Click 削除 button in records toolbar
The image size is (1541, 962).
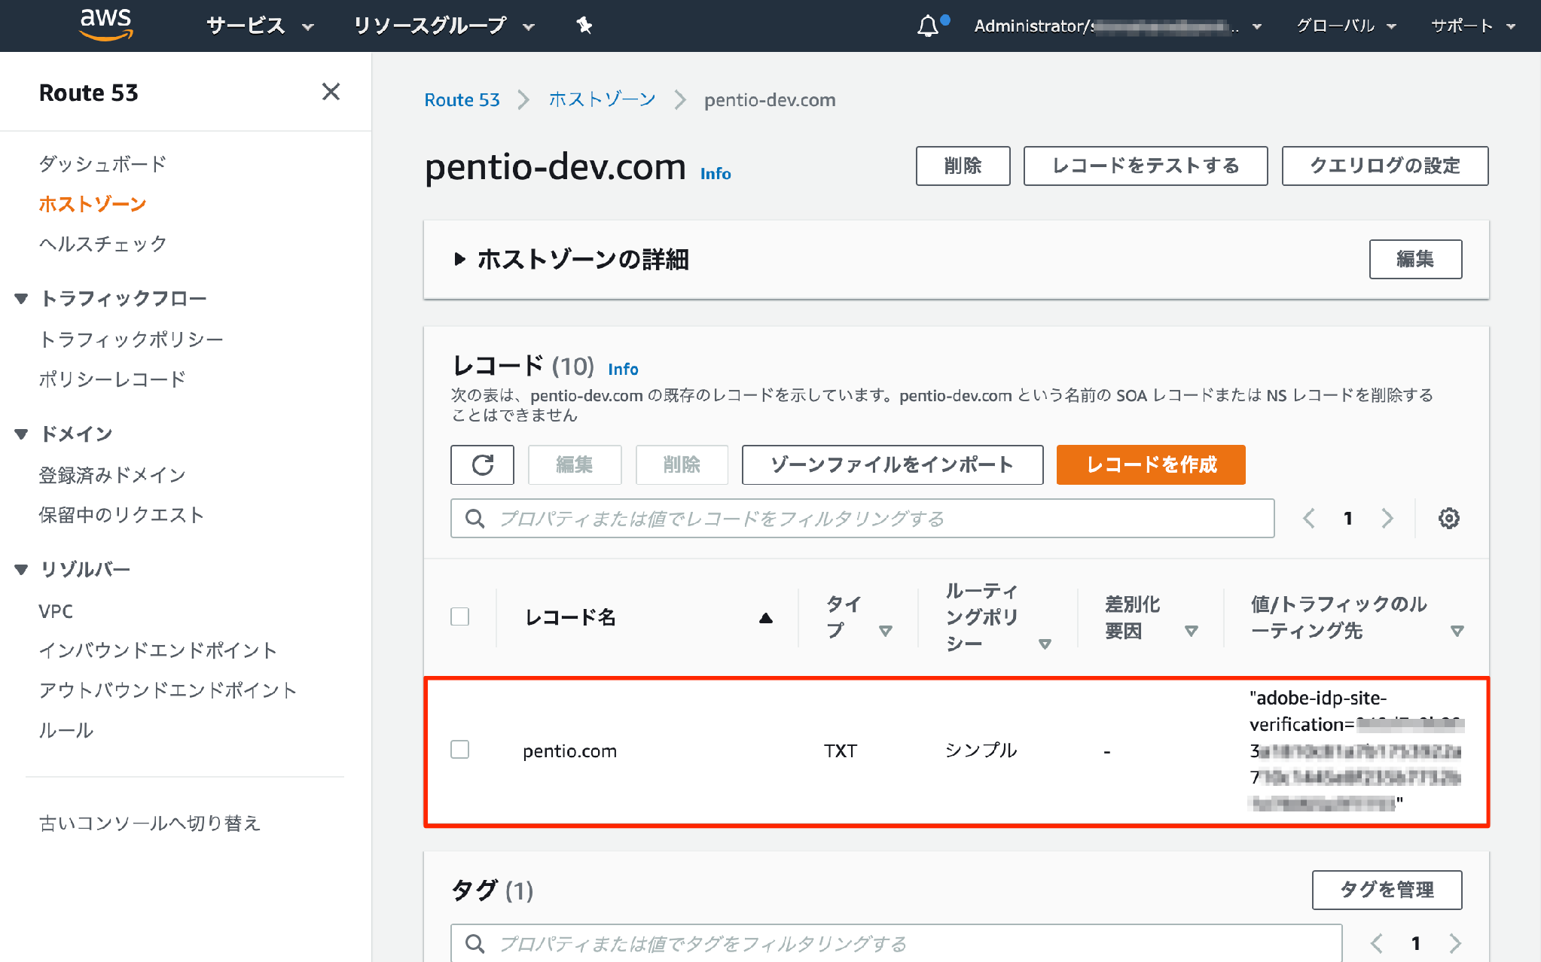(x=682, y=464)
